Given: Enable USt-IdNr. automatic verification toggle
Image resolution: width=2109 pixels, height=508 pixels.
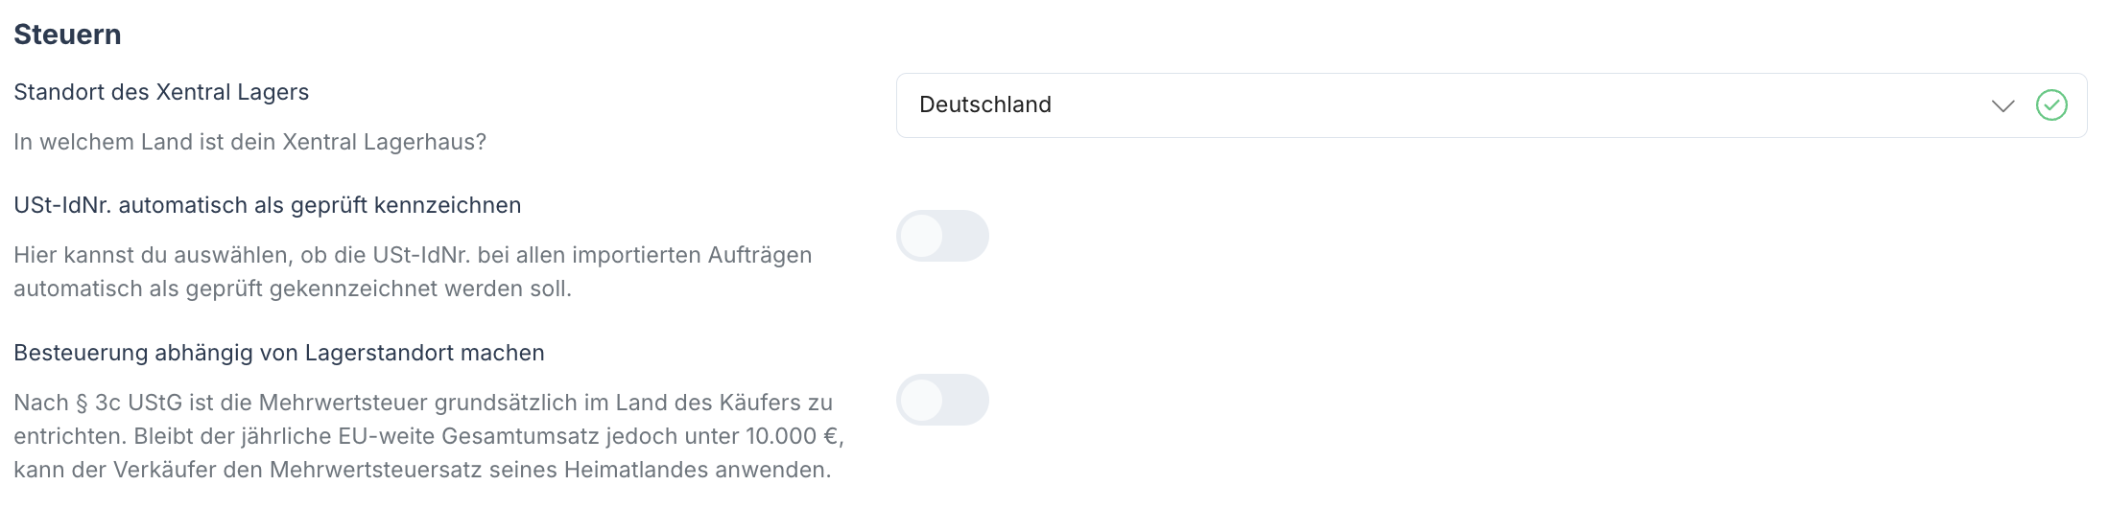Looking at the screenshot, I should click(x=942, y=236).
